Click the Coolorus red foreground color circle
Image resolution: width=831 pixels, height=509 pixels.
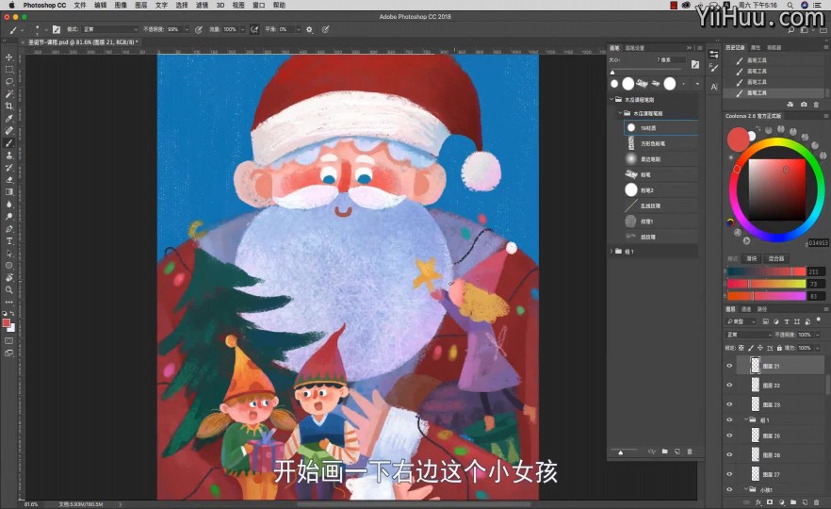(x=738, y=140)
